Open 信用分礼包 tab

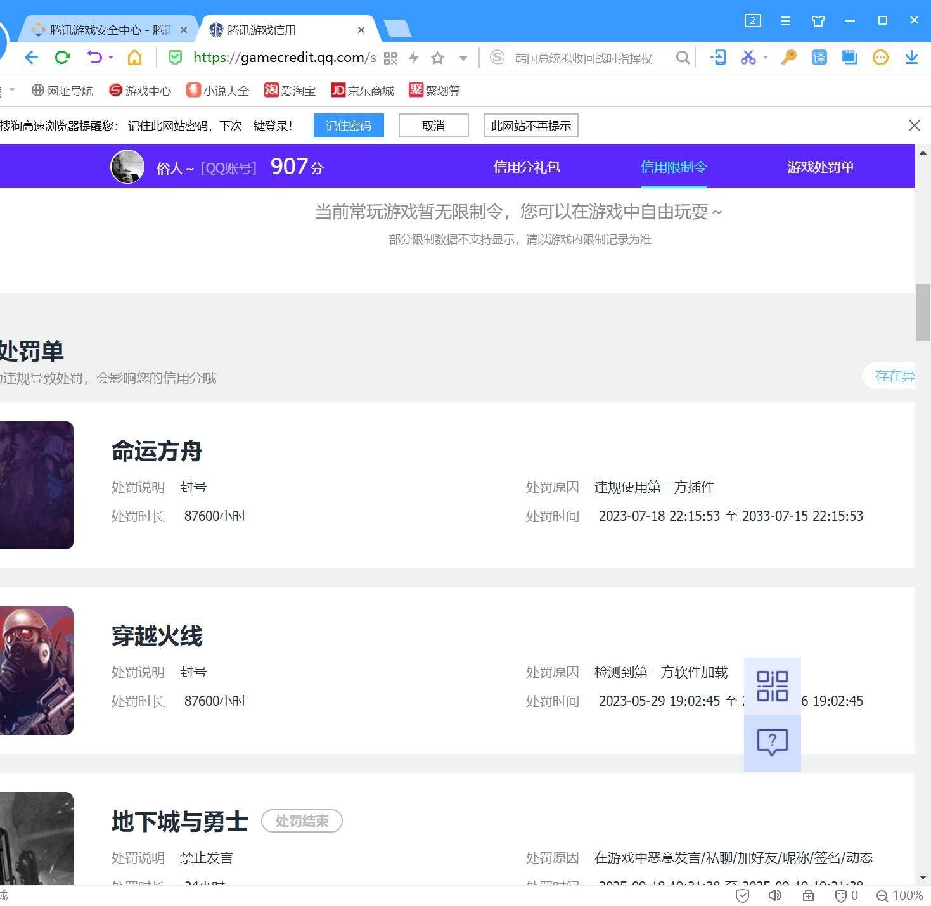[527, 167]
